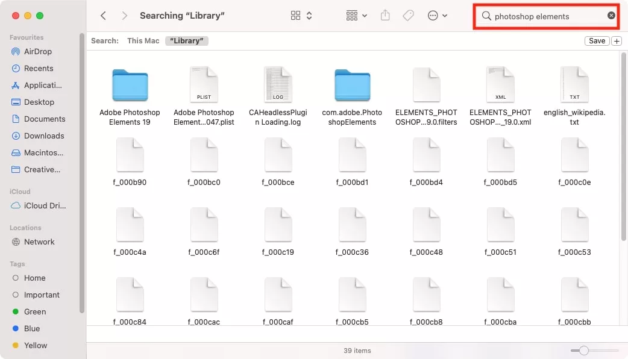The height and width of the screenshot is (359, 628).
Task: Open the More actions ellipsis menu
Action: (x=437, y=16)
